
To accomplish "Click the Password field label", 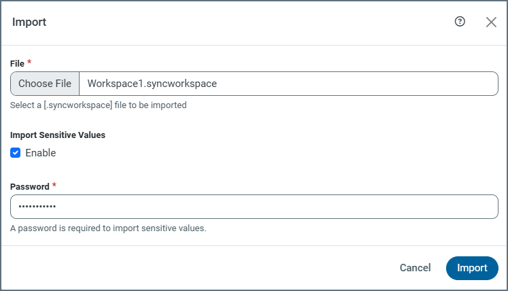I will pyautogui.click(x=29, y=186).
